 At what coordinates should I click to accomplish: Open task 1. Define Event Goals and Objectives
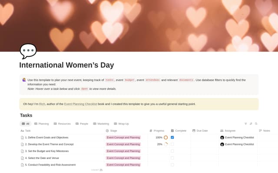[x=46, y=137]
